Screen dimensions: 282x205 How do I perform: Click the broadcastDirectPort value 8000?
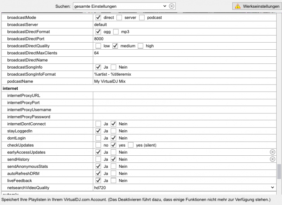click(99, 39)
